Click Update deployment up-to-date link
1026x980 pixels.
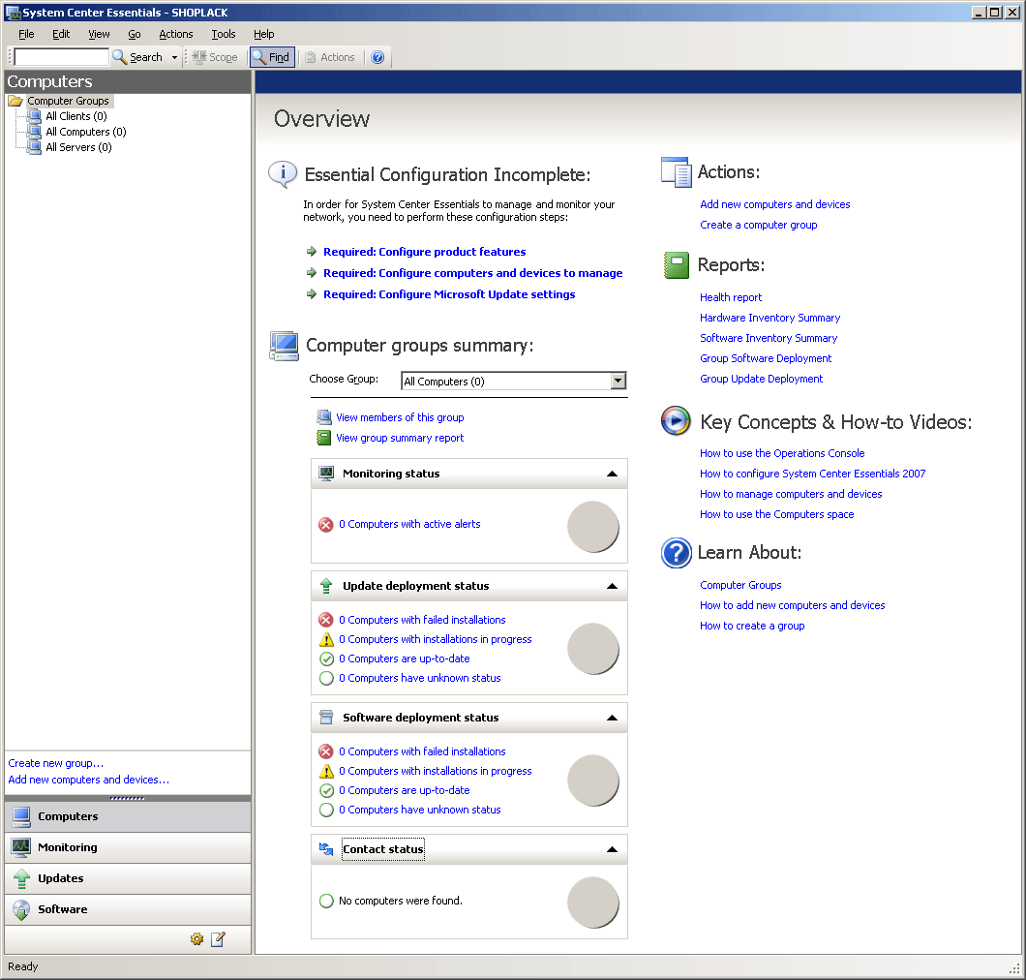pos(404,658)
